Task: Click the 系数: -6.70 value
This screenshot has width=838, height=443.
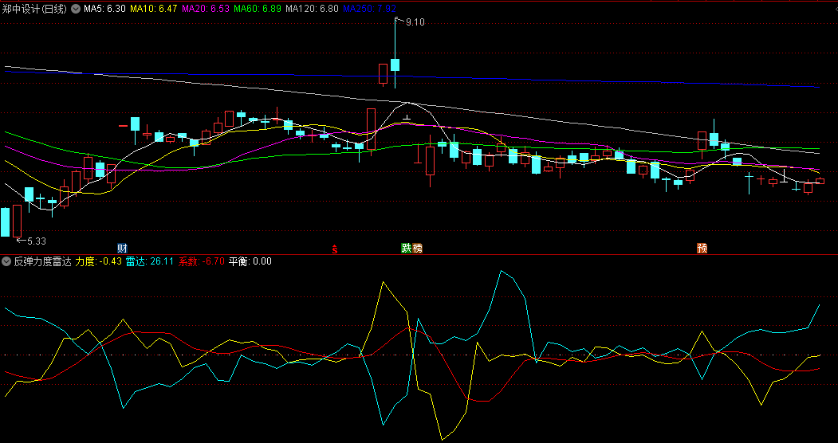Action: tap(202, 261)
